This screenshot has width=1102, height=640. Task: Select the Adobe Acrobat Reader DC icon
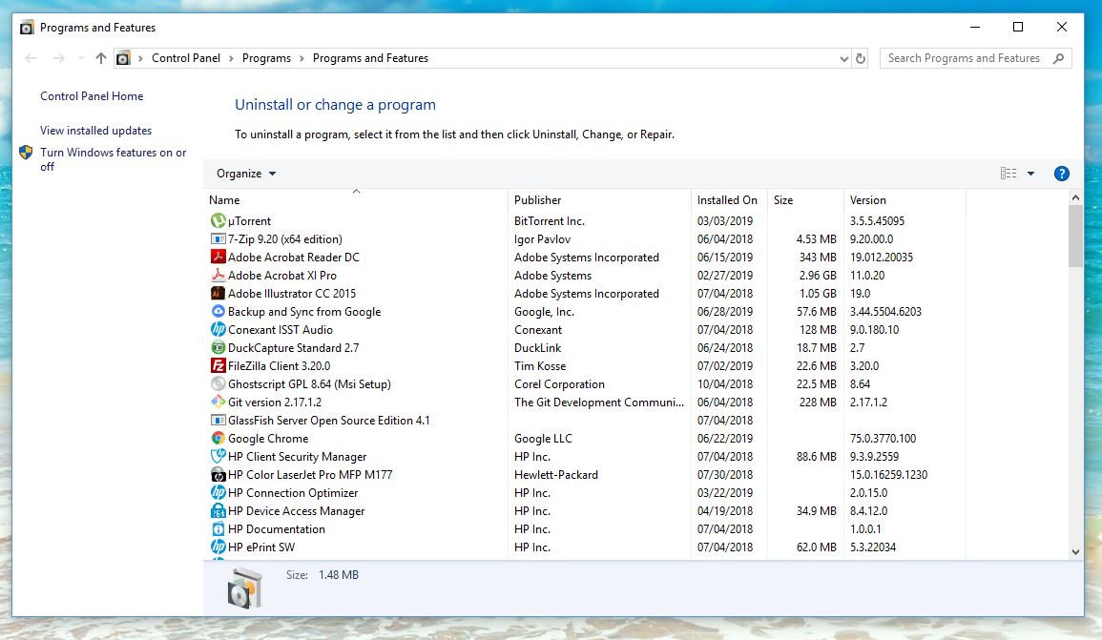coord(218,258)
